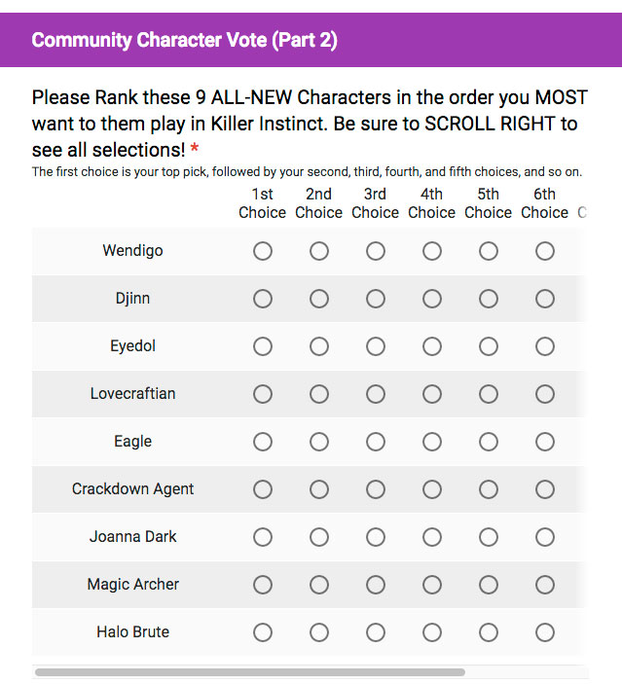Viewport: 622px width, 684px height.
Task: Select 4th Choice for Lovecraftian
Action: point(432,394)
